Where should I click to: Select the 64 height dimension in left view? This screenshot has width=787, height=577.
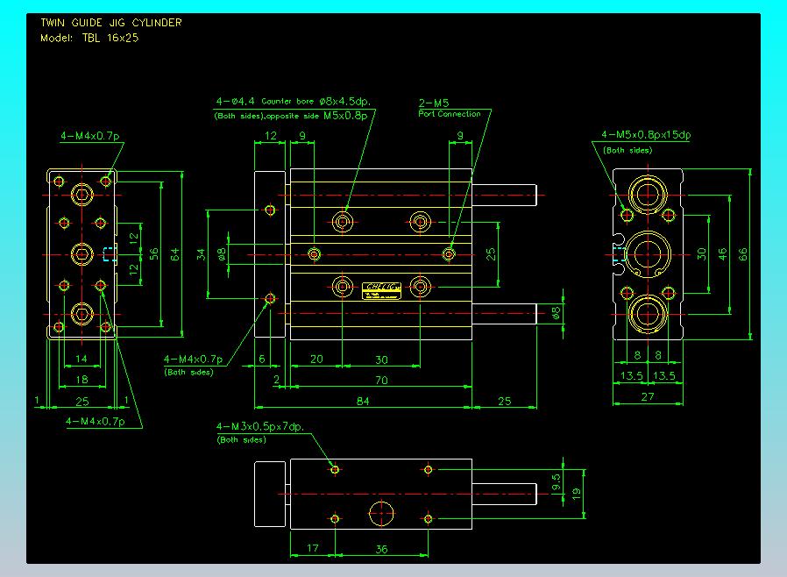[175, 254]
